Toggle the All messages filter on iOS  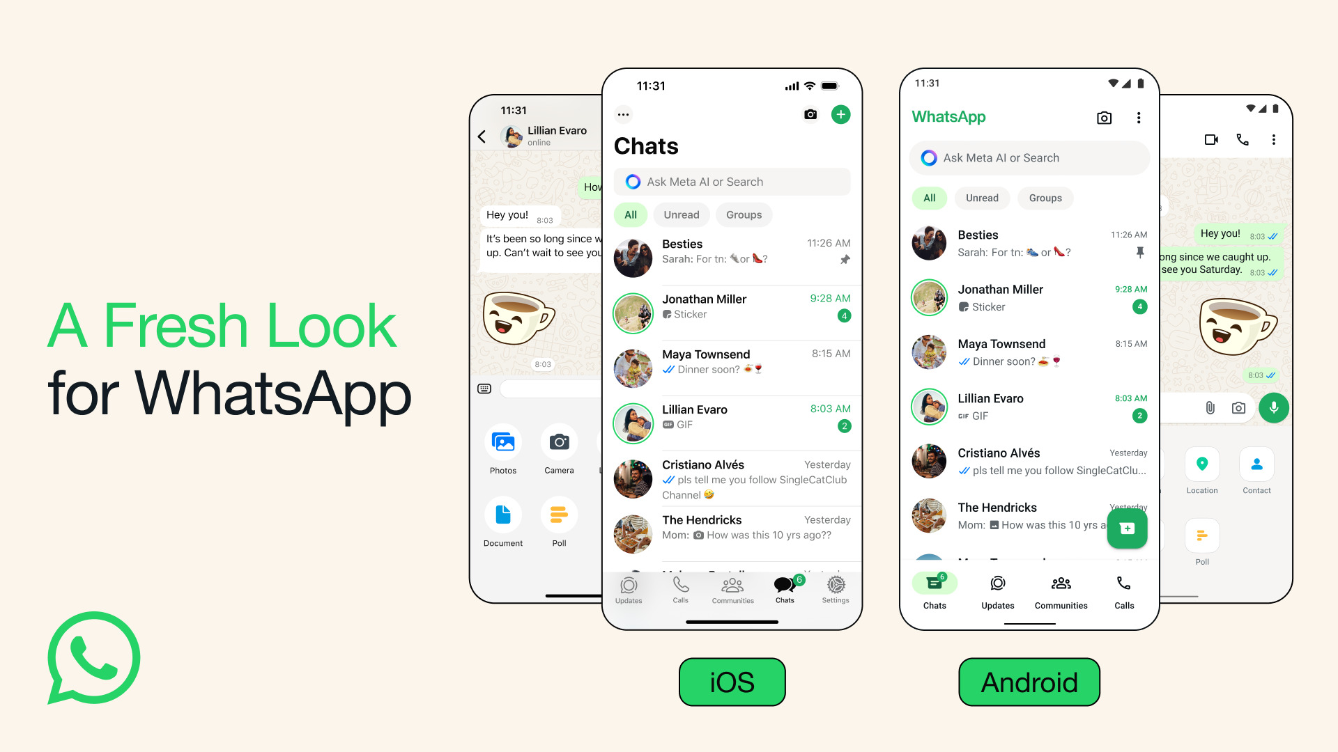click(x=632, y=214)
